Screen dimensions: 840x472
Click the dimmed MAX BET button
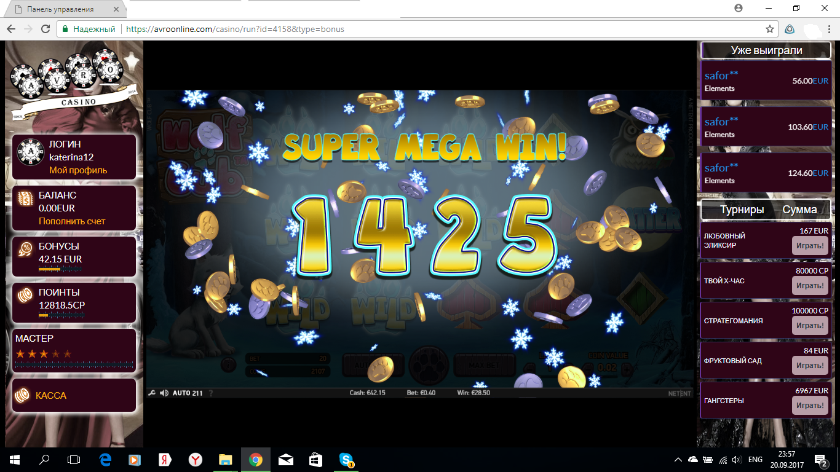tap(485, 365)
